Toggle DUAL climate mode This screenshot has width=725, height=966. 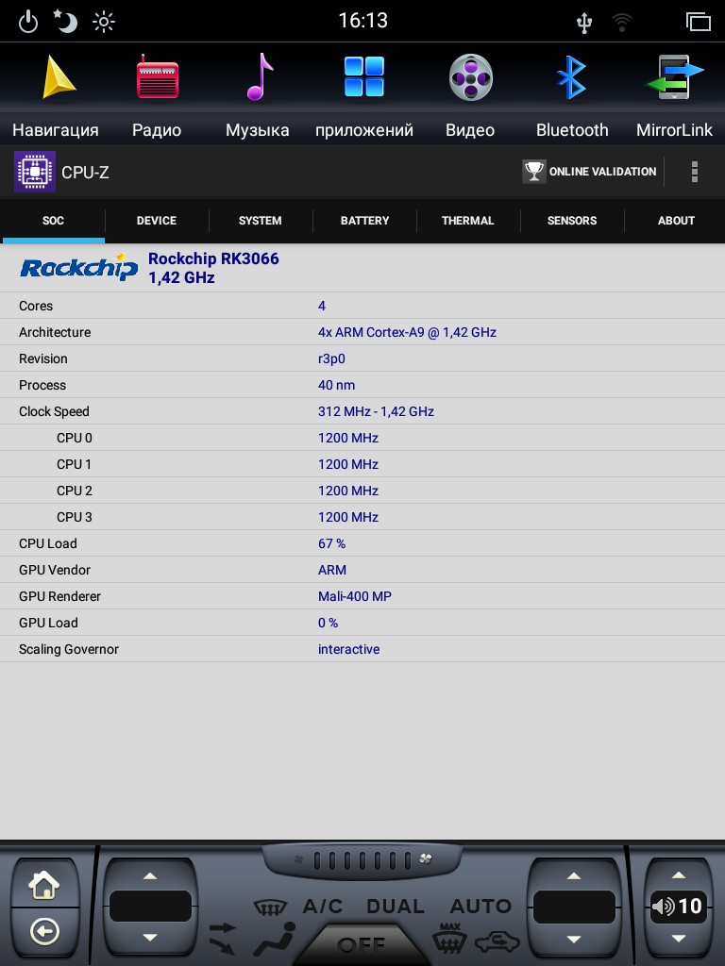(x=396, y=907)
